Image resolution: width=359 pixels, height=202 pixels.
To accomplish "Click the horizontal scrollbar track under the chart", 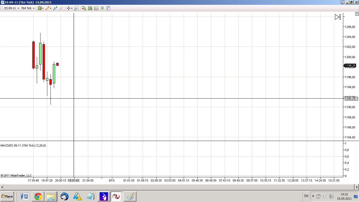I will [x=179, y=187].
